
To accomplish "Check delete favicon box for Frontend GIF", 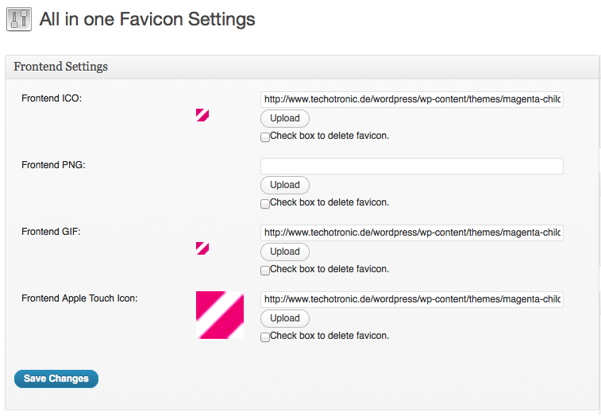I will [x=265, y=271].
